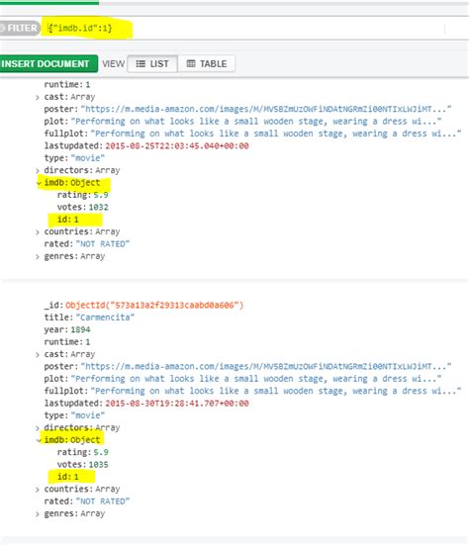Click imdb id: 1 in Carmencita document

point(68,477)
